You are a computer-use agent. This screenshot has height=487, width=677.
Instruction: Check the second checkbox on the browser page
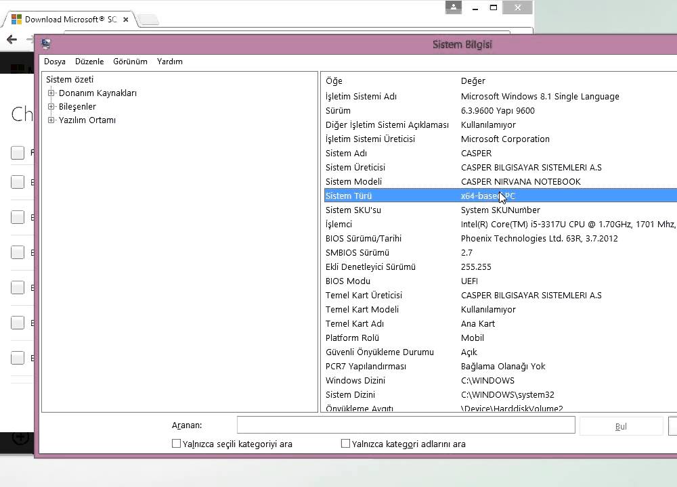point(18,182)
